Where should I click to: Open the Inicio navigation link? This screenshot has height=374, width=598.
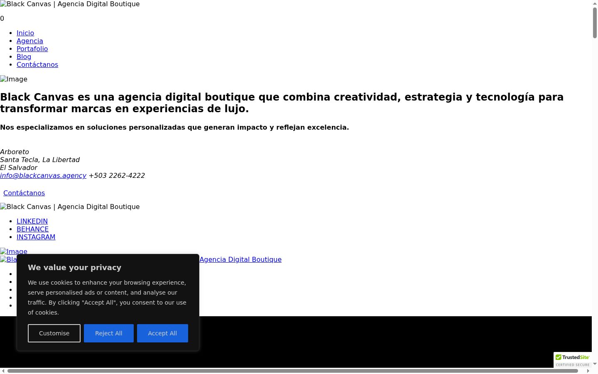pos(25,33)
